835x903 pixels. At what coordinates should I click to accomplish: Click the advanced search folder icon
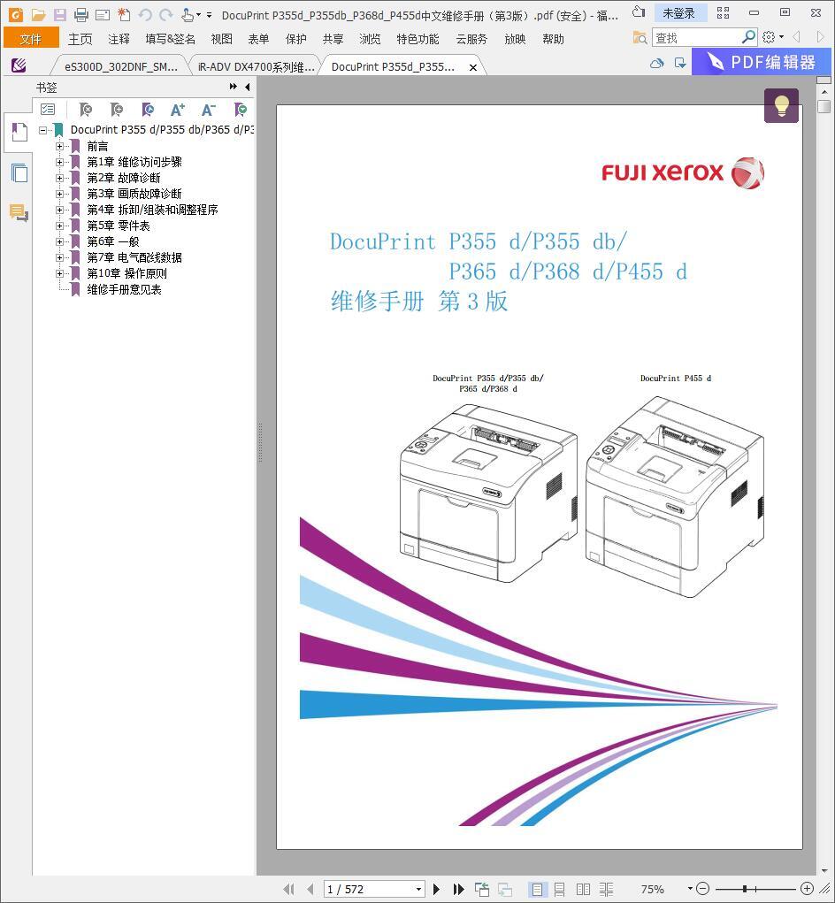(640, 38)
